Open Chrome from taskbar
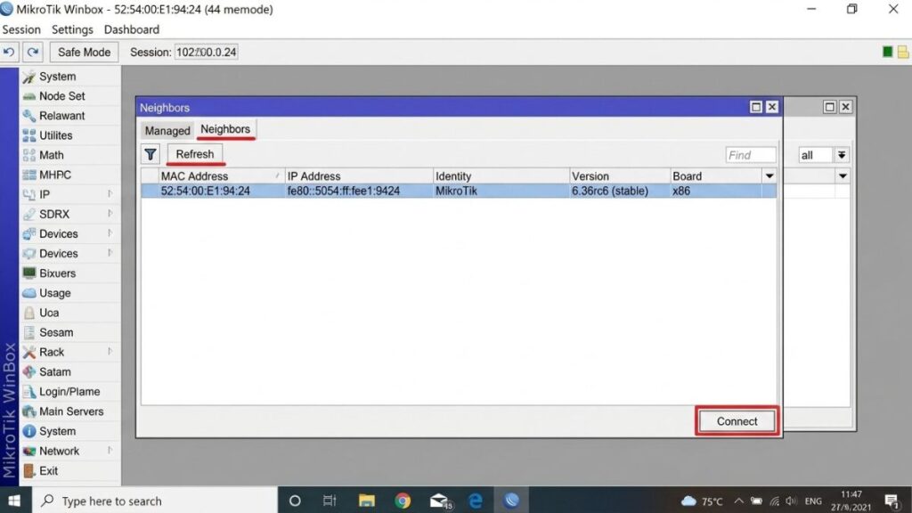The image size is (912, 513). pos(403,501)
